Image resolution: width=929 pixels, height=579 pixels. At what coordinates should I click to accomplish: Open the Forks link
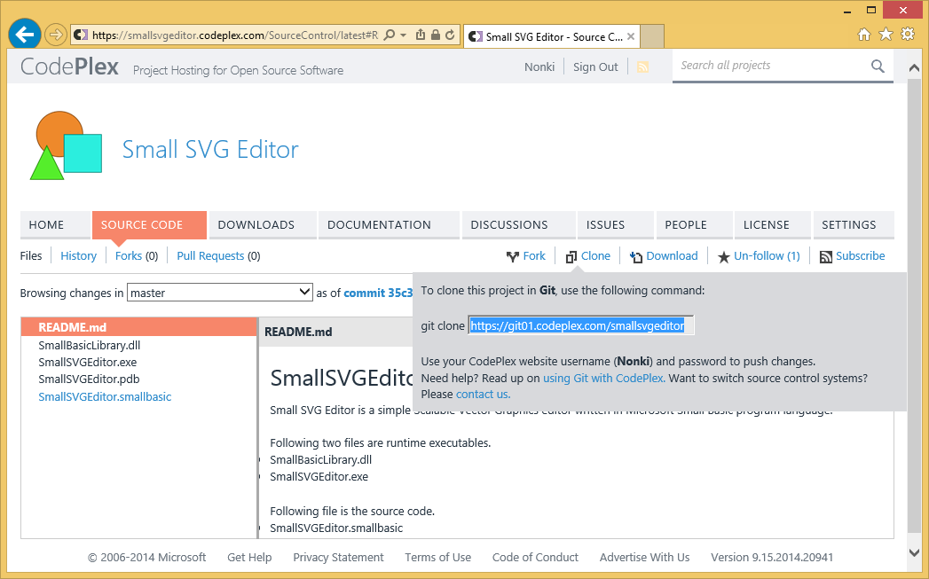[129, 255]
